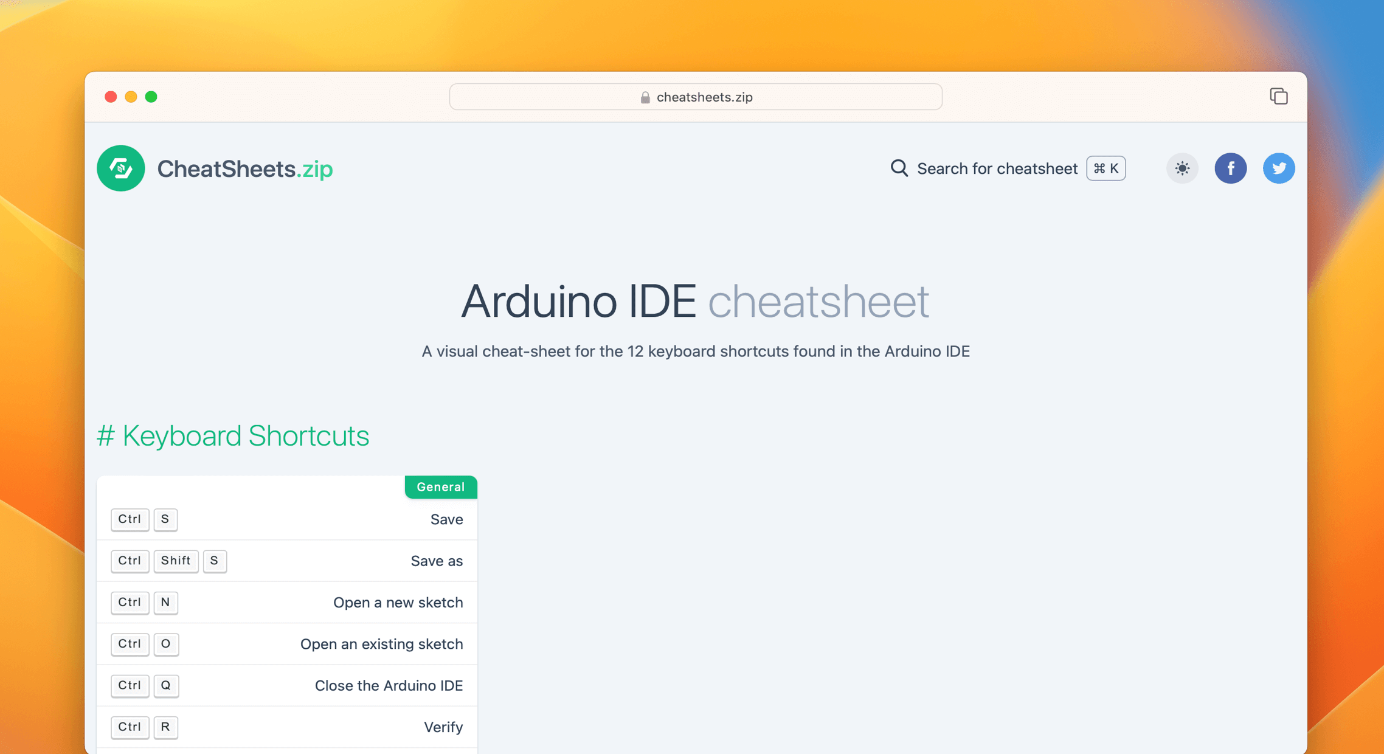Click the Save as shortcut row

[x=286, y=561]
